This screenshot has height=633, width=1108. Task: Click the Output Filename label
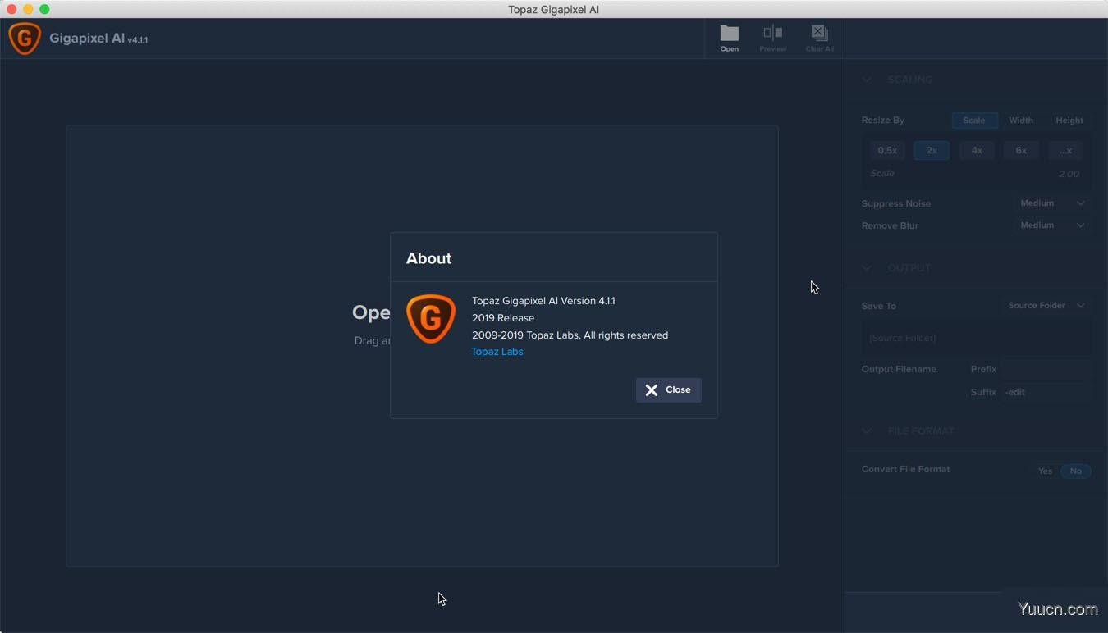click(899, 369)
